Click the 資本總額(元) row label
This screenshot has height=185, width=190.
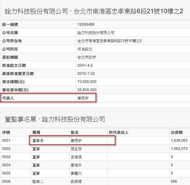click(x=13, y=82)
